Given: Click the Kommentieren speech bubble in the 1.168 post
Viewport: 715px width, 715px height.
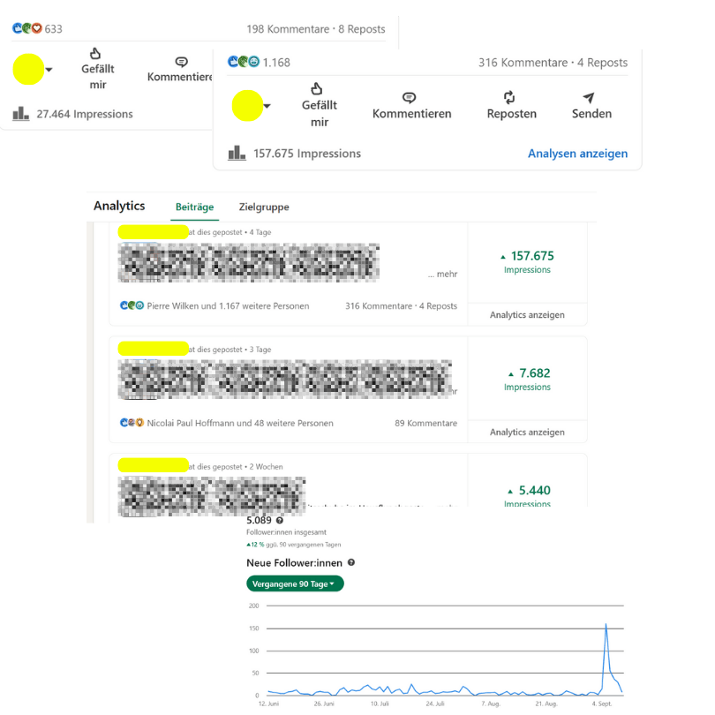Looking at the screenshot, I should tap(409, 98).
